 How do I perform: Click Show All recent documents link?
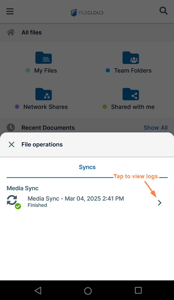tap(156, 128)
